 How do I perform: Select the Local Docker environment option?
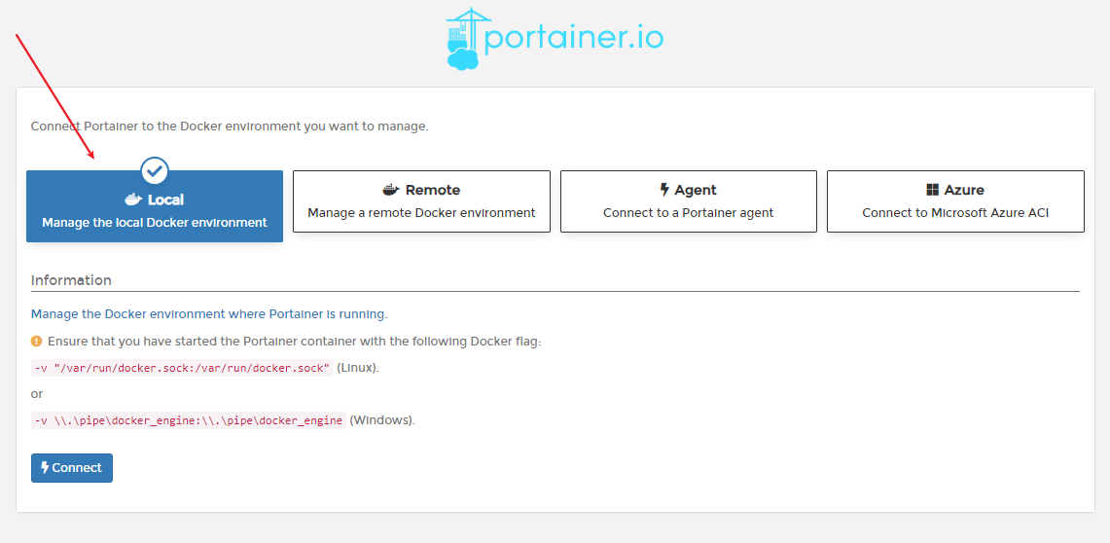(x=155, y=206)
